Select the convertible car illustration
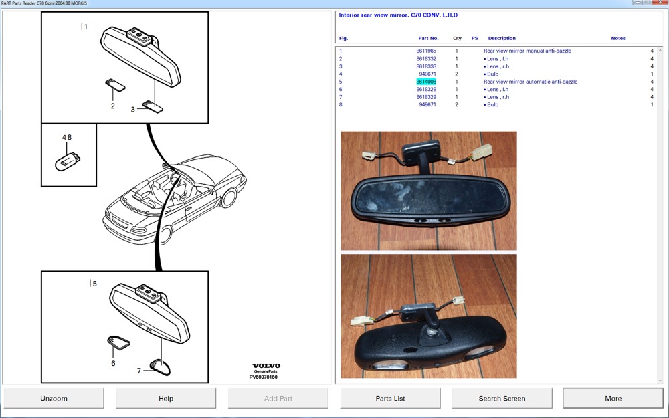669x418 pixels. [174, 199]
